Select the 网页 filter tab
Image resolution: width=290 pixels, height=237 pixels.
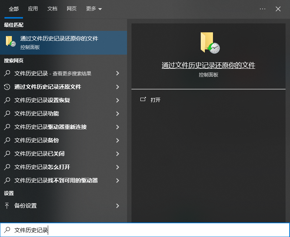[x=71, y=9]
